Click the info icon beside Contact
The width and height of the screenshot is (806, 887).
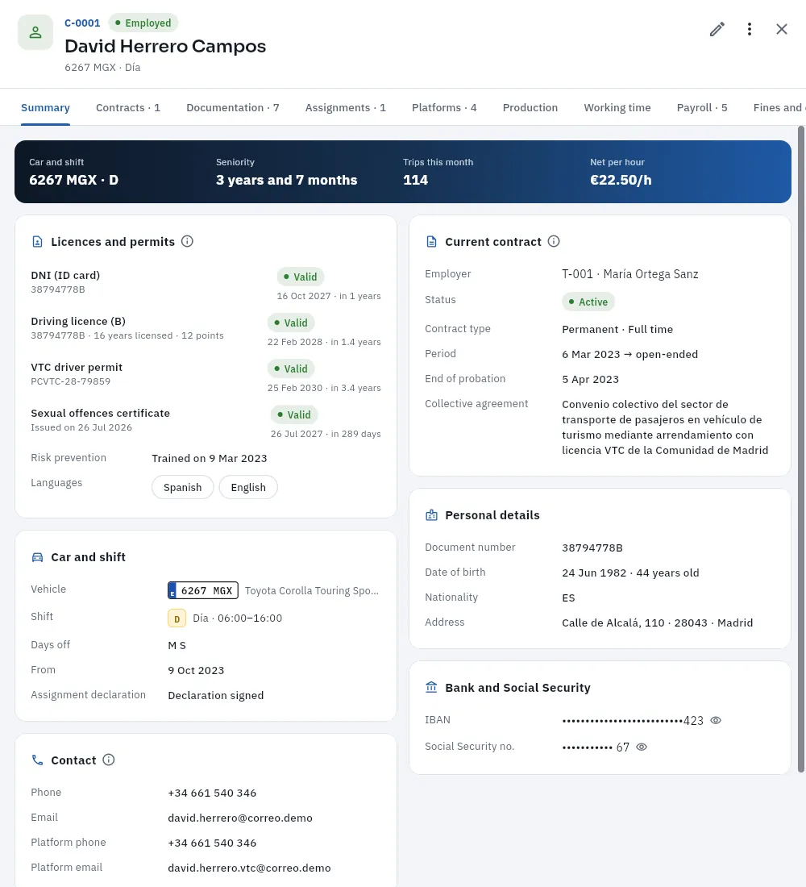(109, 760)
